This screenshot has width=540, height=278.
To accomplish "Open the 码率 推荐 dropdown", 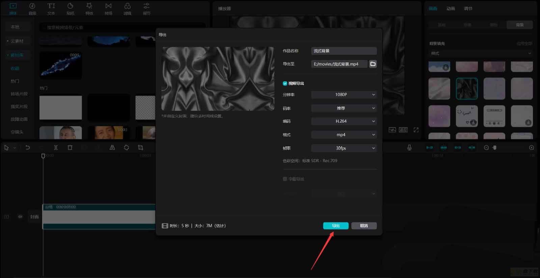I will (x=344, y=108).
